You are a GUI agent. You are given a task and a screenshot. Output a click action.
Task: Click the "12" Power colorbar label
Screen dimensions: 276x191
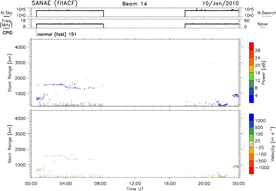[x=257, y=81]
